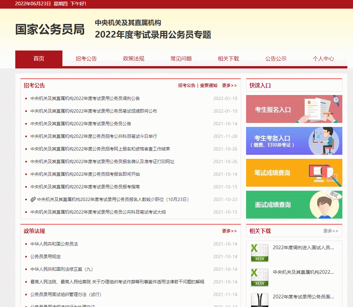Image resolution: width=353 pixels, height=307 pixels.
Task: Click the 快速入口 section heading
Action: pyautogui.click(x=260, y=86)
